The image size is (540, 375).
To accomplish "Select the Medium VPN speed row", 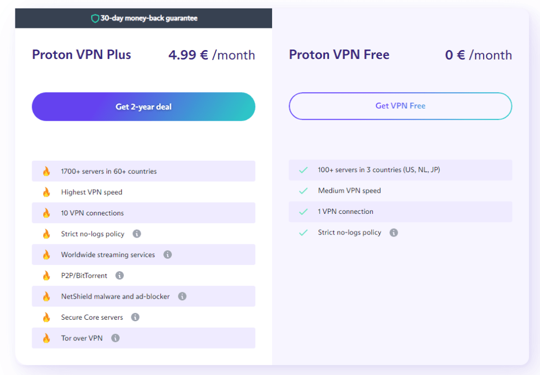I will 400,191.
